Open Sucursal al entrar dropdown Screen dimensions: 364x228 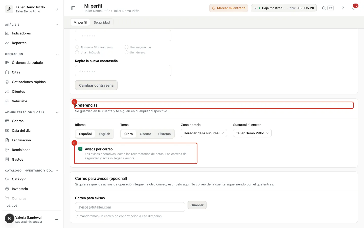pyautogui.click(x=252, y=133)
